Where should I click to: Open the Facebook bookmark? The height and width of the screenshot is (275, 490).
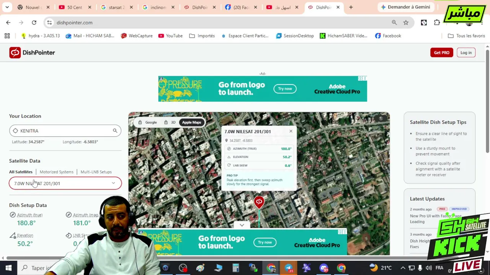(388, 36)
